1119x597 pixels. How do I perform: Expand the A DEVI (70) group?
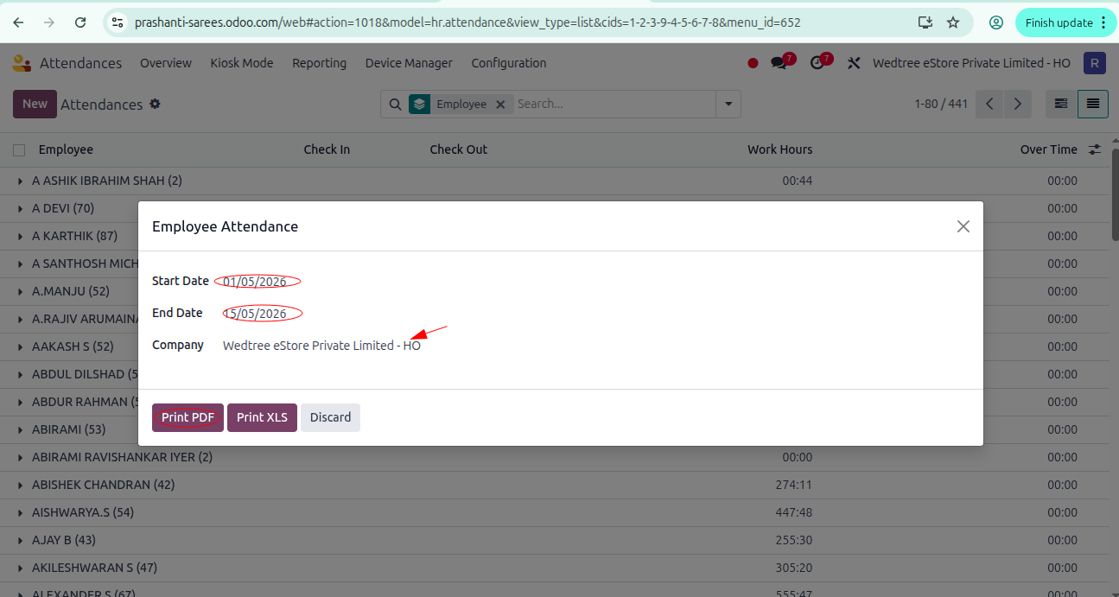[20, 209]
